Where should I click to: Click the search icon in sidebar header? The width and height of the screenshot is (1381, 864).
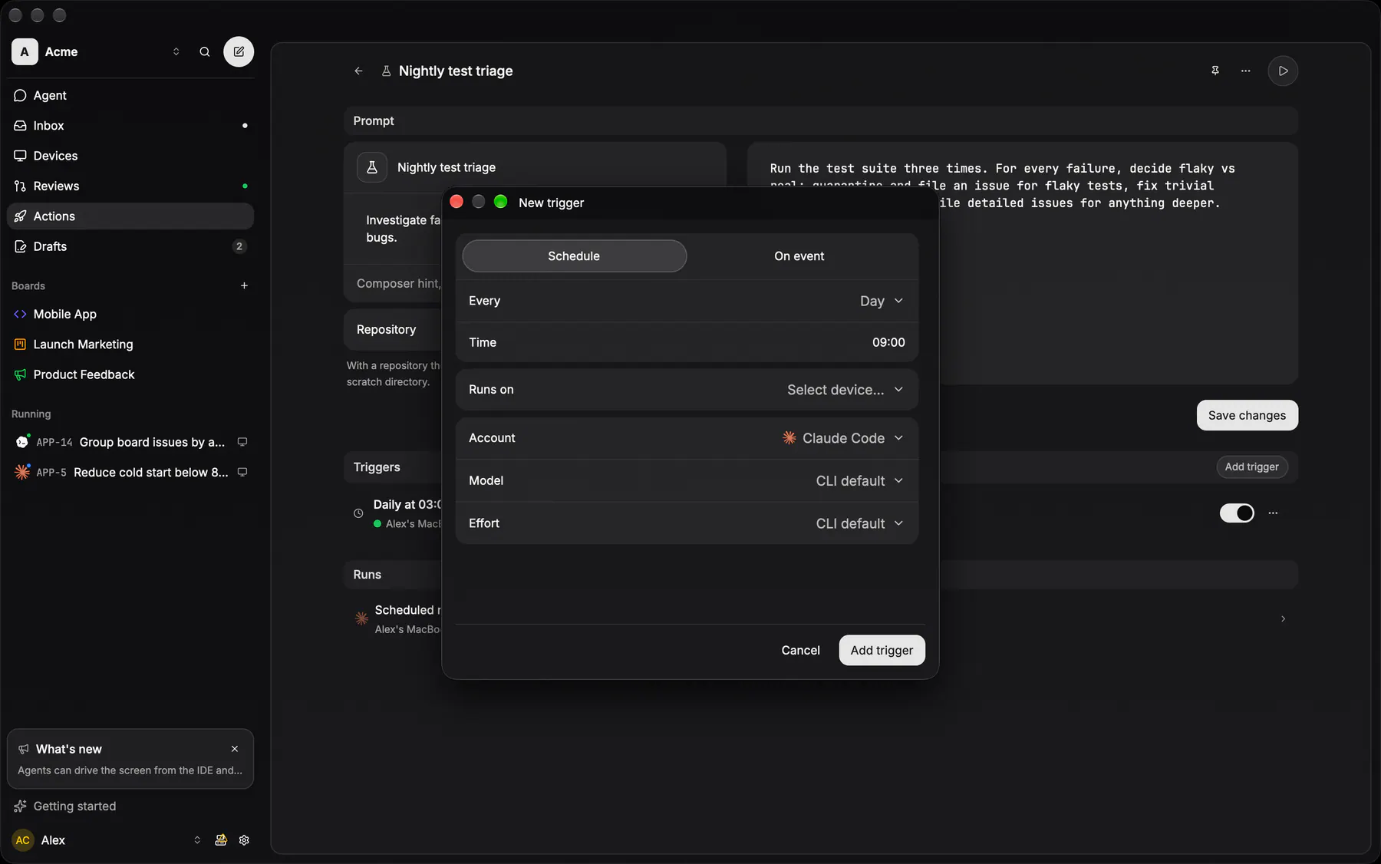point(205,51)
